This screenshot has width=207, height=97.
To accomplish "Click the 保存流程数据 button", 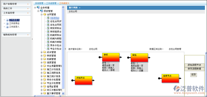I will [194, 69].
